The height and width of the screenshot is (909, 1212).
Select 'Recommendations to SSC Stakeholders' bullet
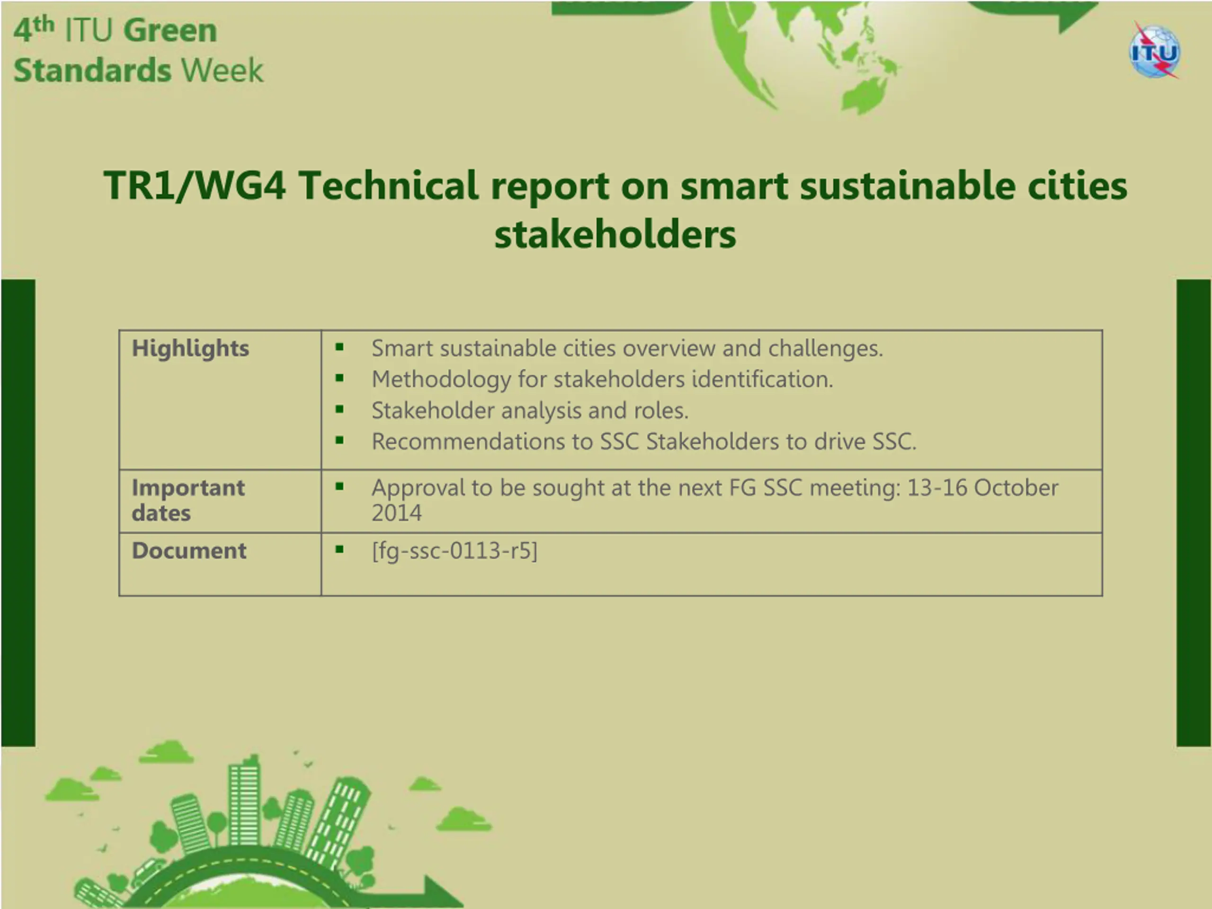644,441
